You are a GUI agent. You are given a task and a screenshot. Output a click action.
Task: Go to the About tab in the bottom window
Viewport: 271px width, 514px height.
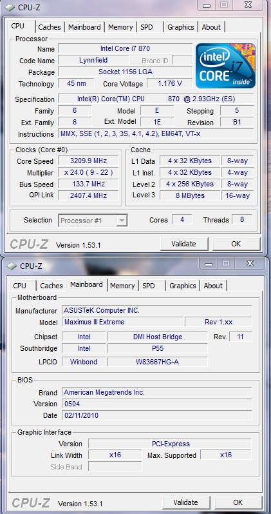[213, 286]
